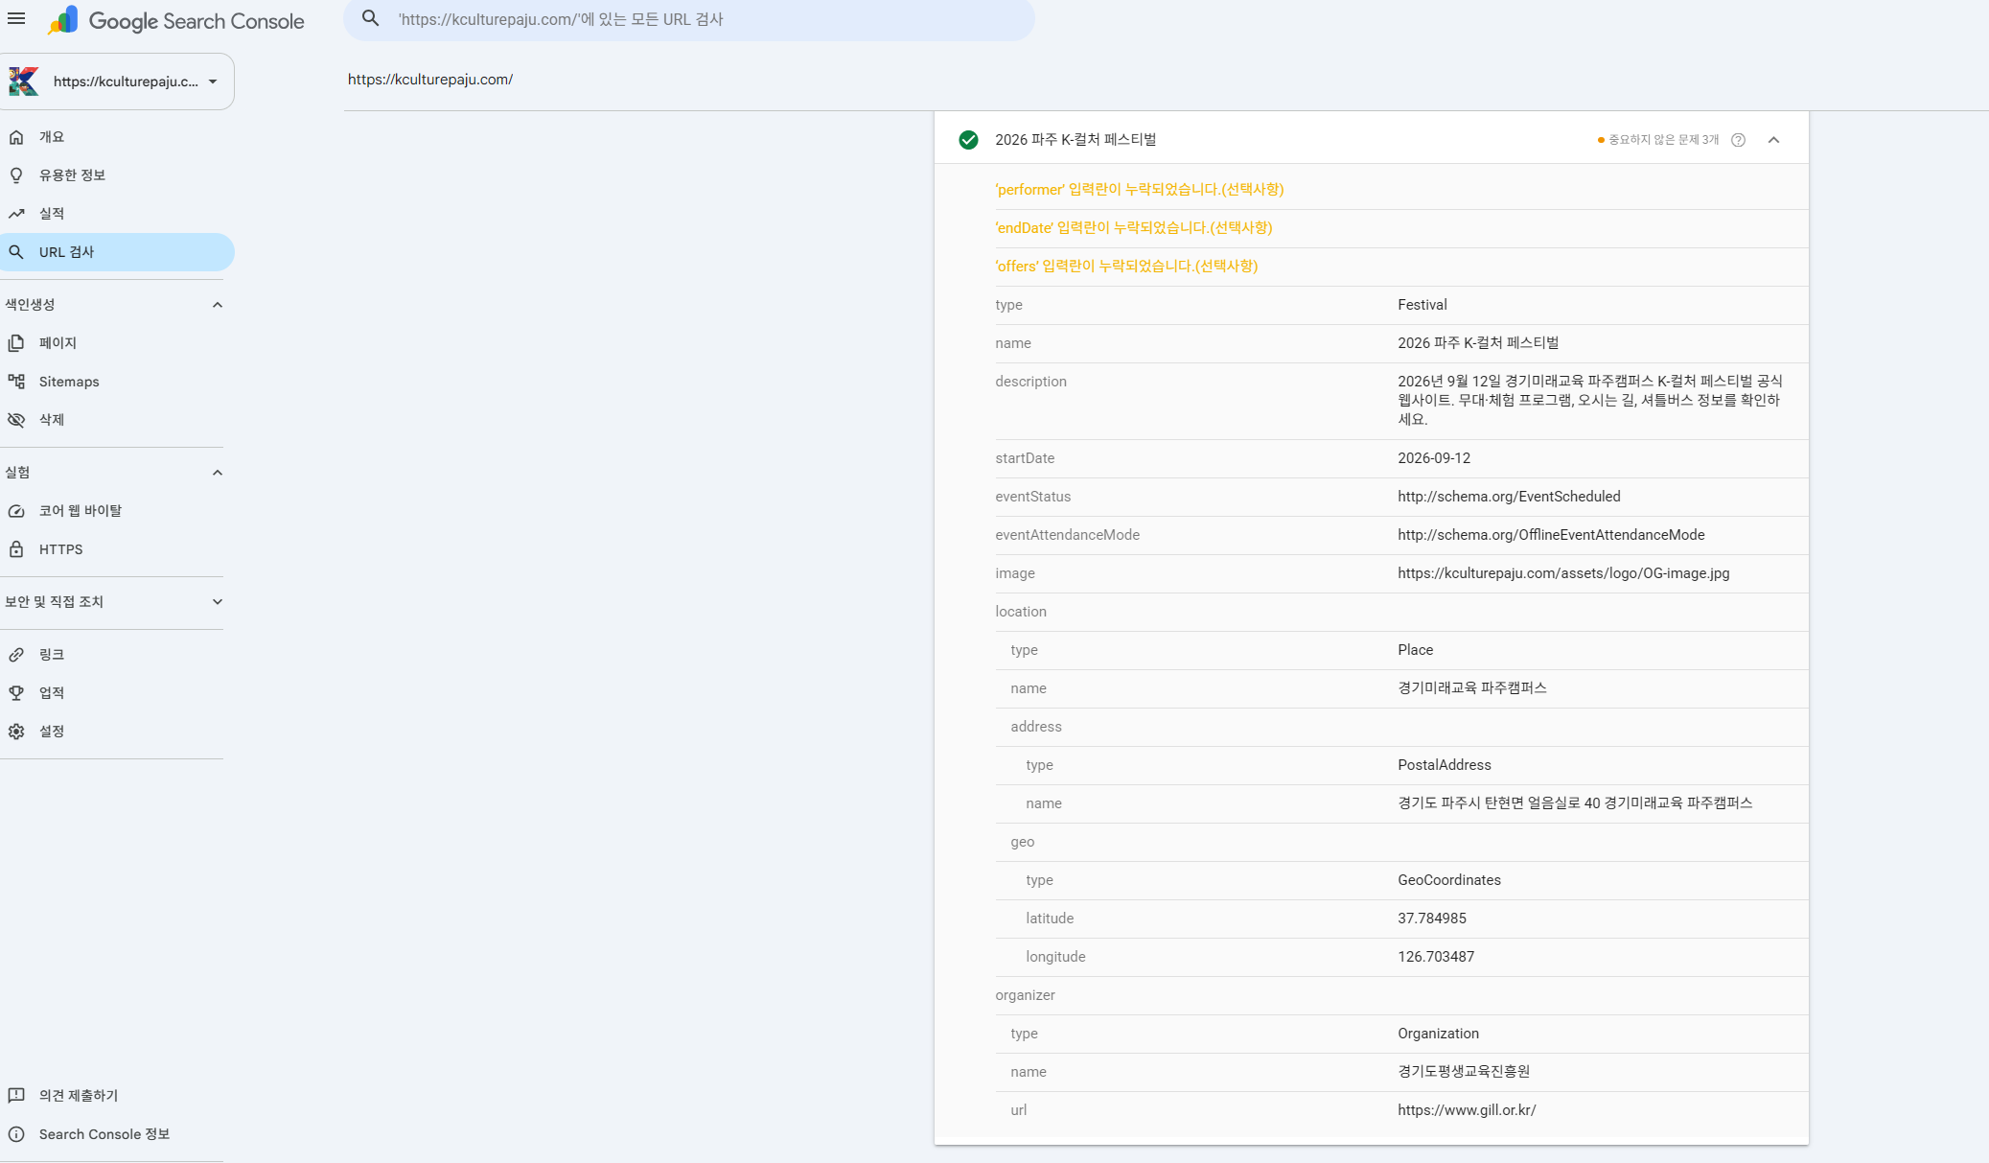The height and width of the screenshot is (1163, 1989).
Task: Open the 개요 overview page
Action: click(117, 137)
